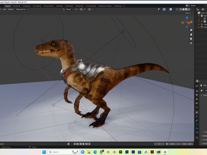Add a new workspace with plus button
Viewport: 207px width, 155px height.
[124, 6]
